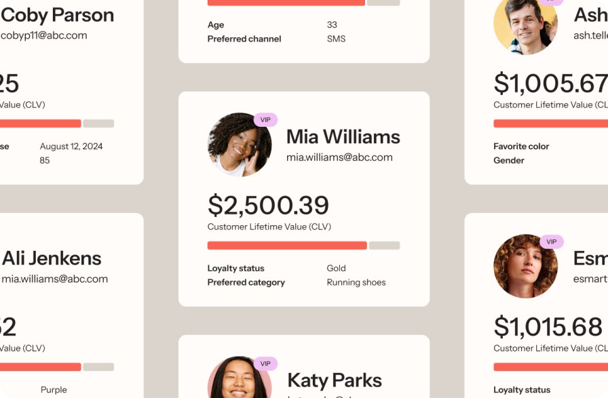
Task: Select the Mia Williams name heading
Action: (x=343, y=136)
